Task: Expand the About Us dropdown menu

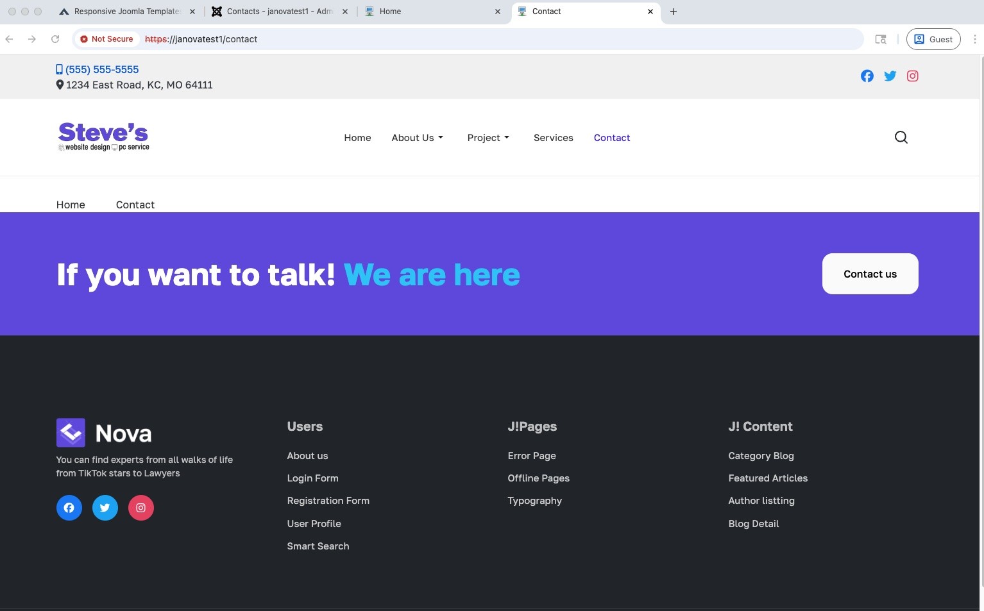Action: 417,138
